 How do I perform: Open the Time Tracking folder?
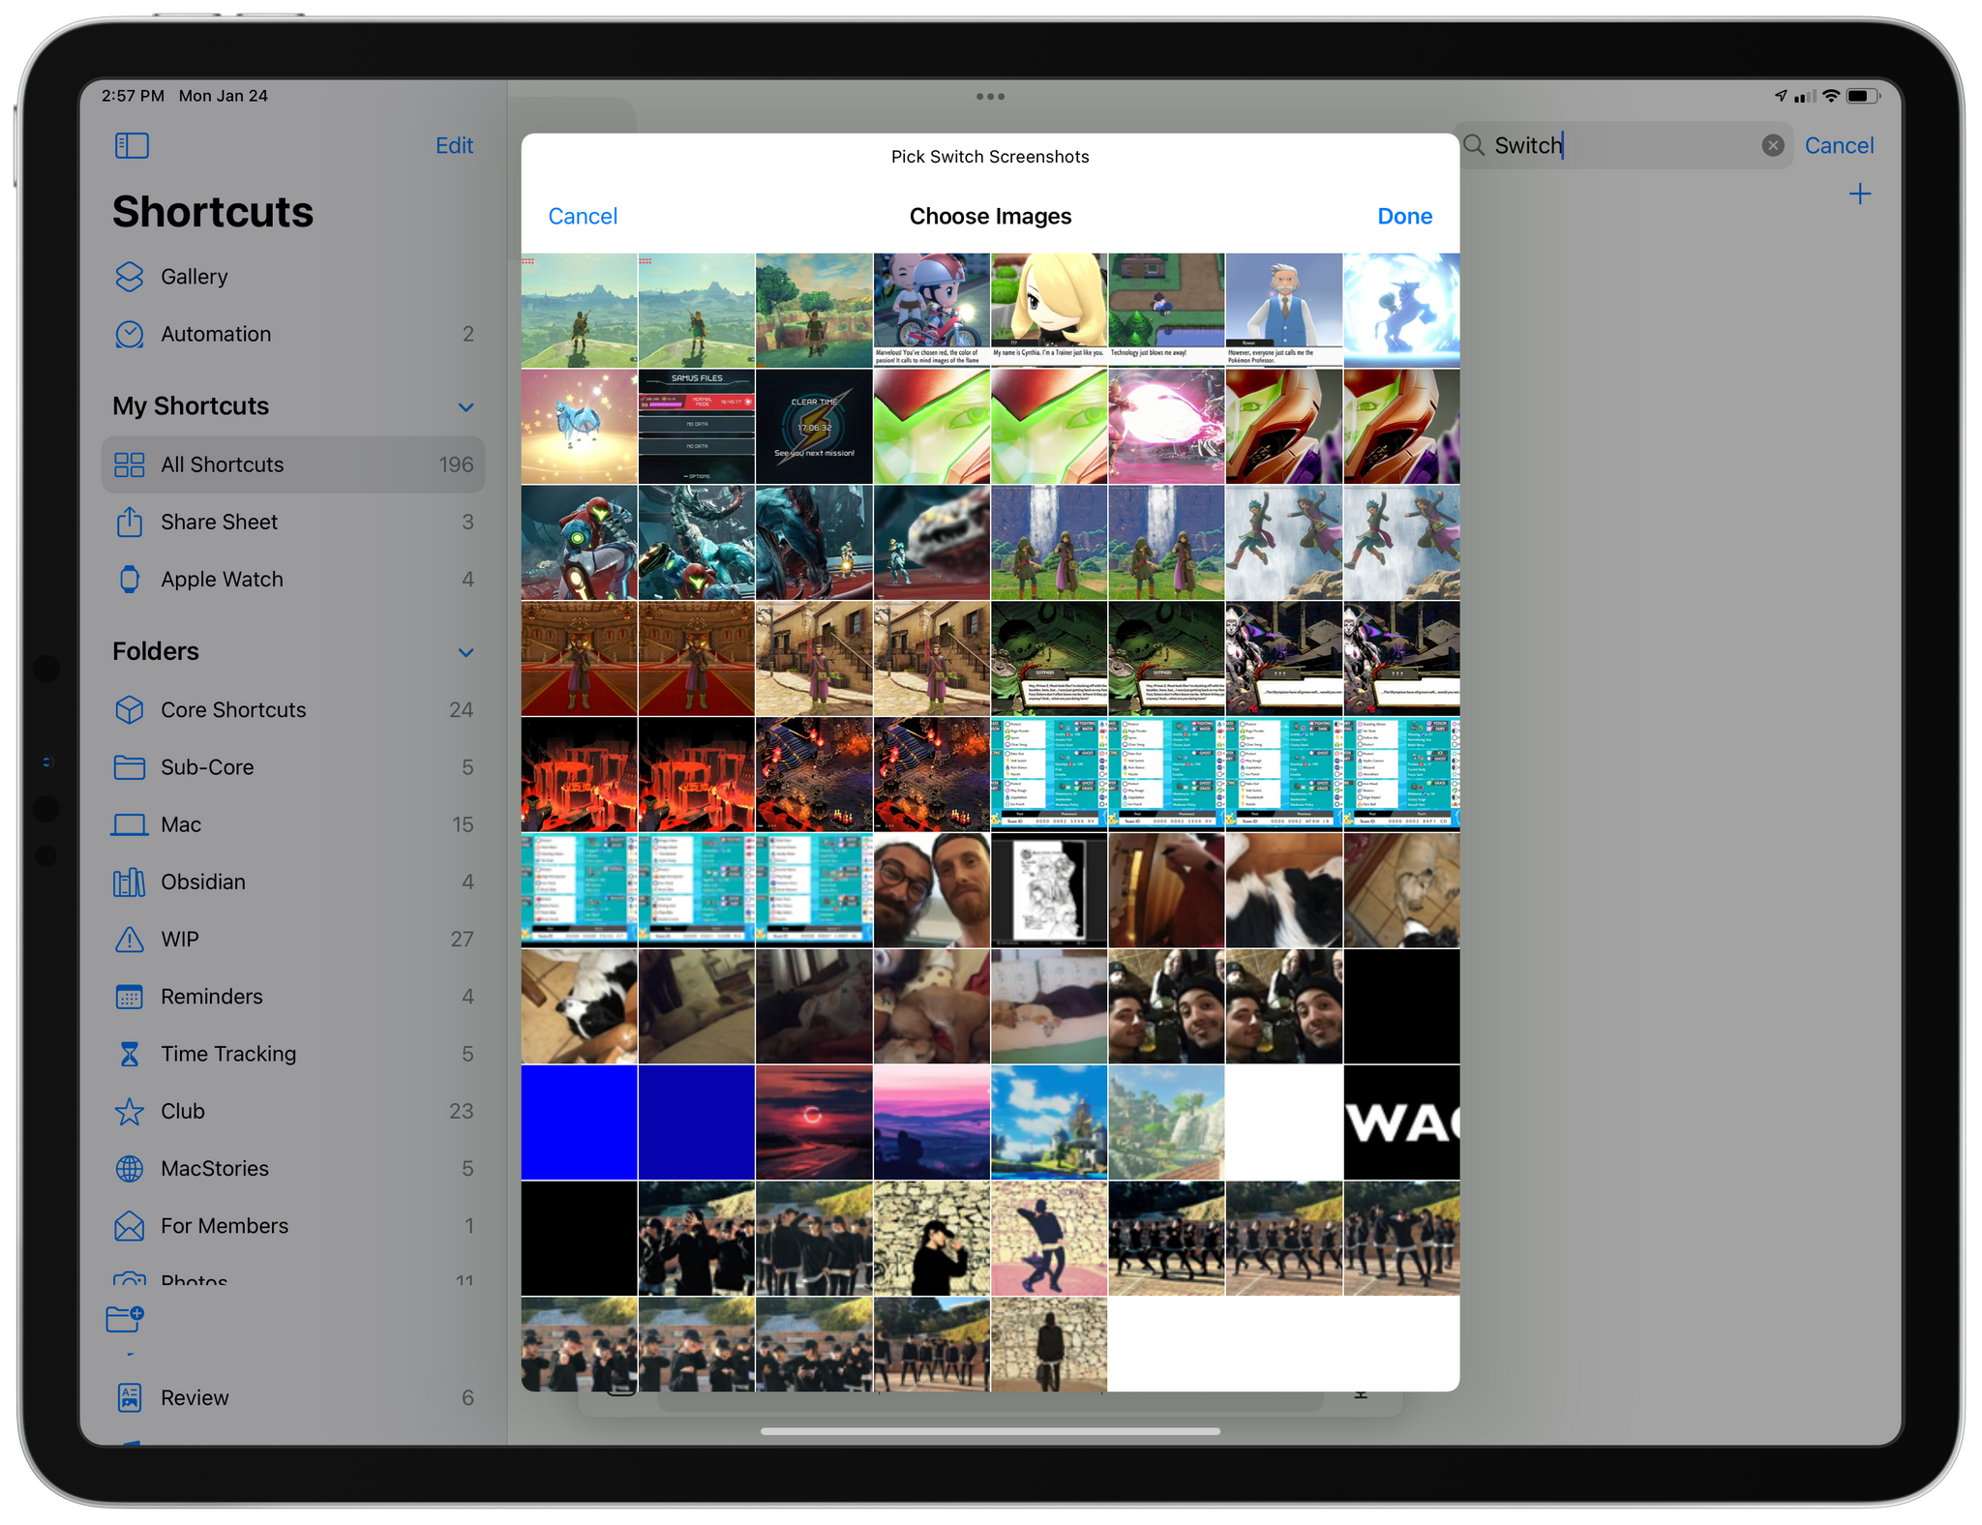click(227, 1053)
